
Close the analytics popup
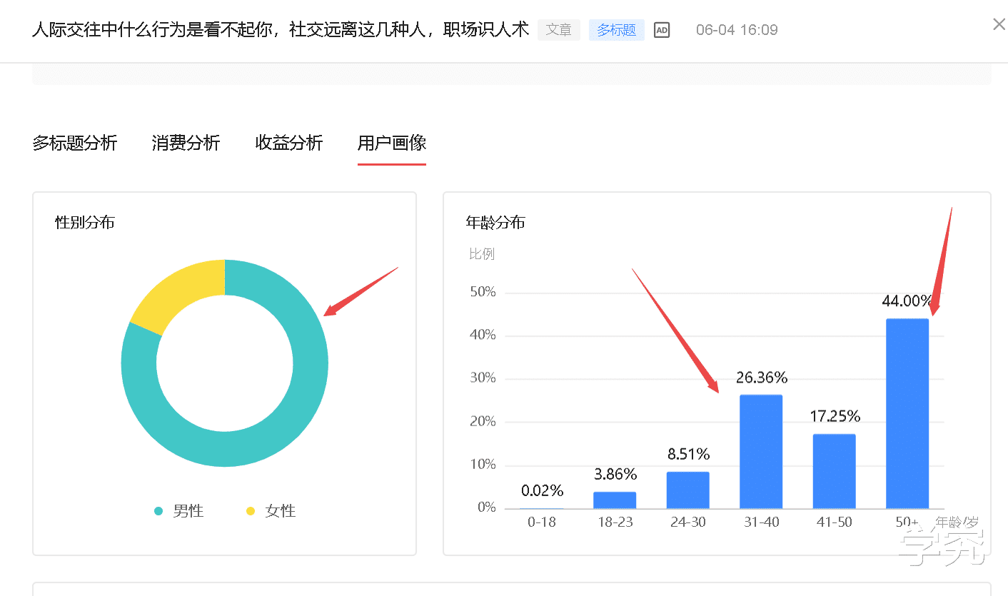(x=998, y=24)
